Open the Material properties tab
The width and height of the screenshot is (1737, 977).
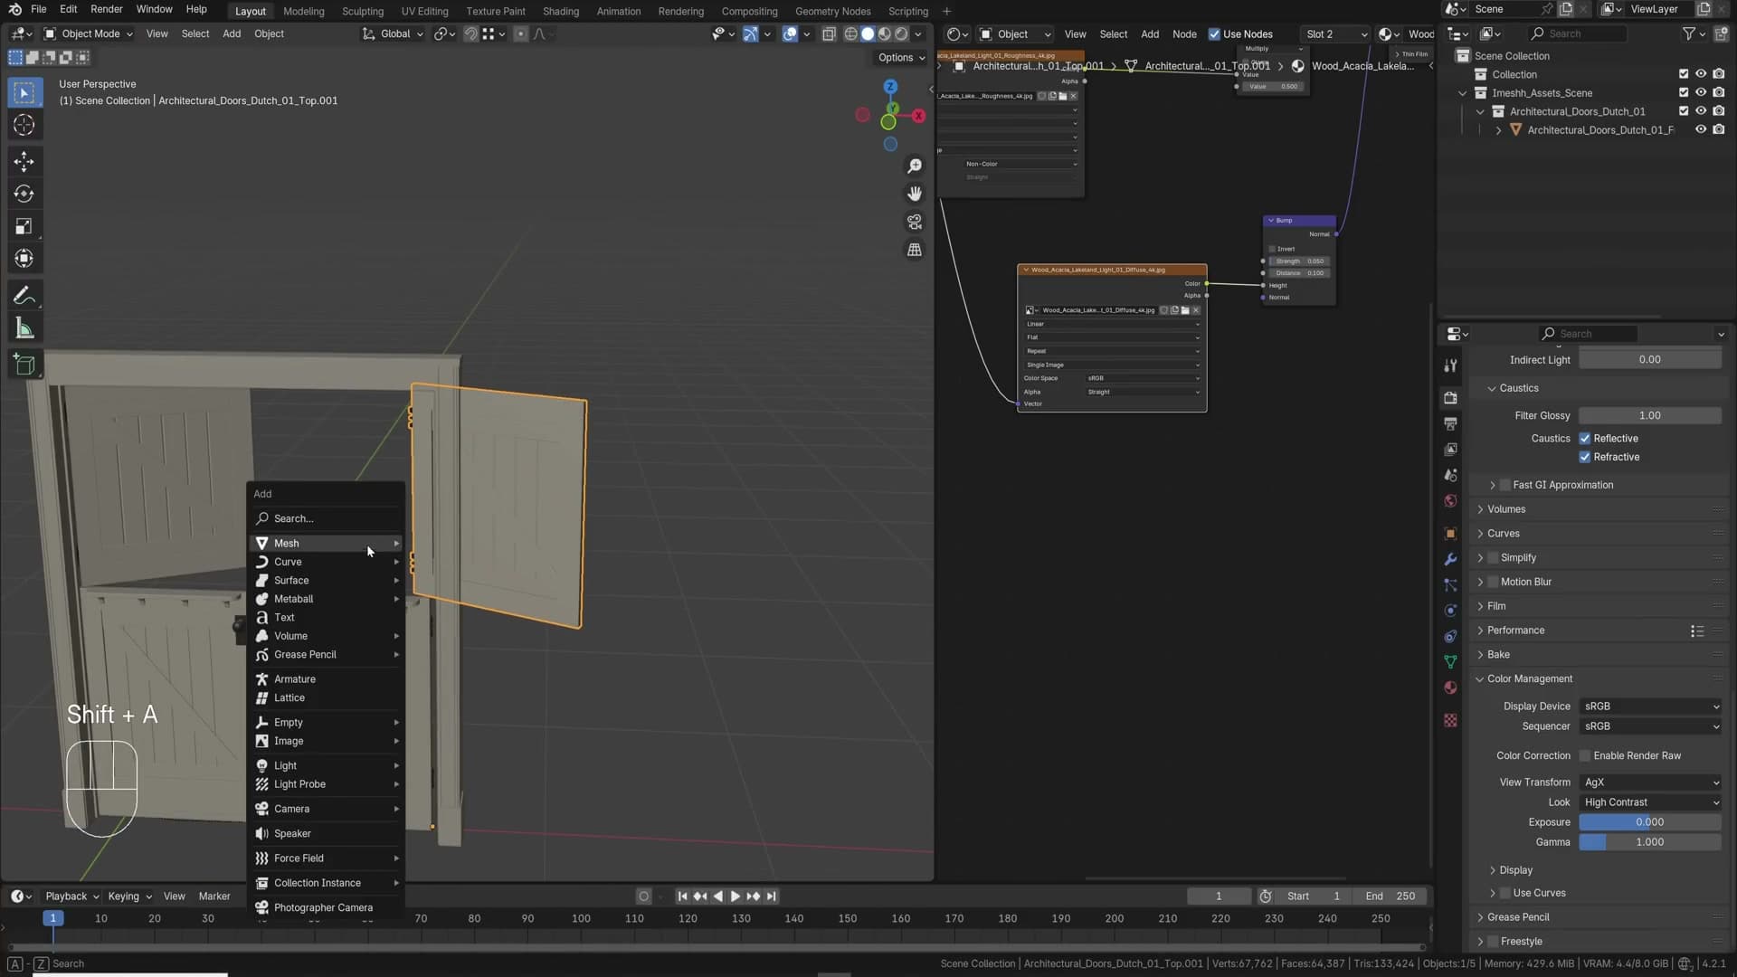click(x=1451, y=688)
